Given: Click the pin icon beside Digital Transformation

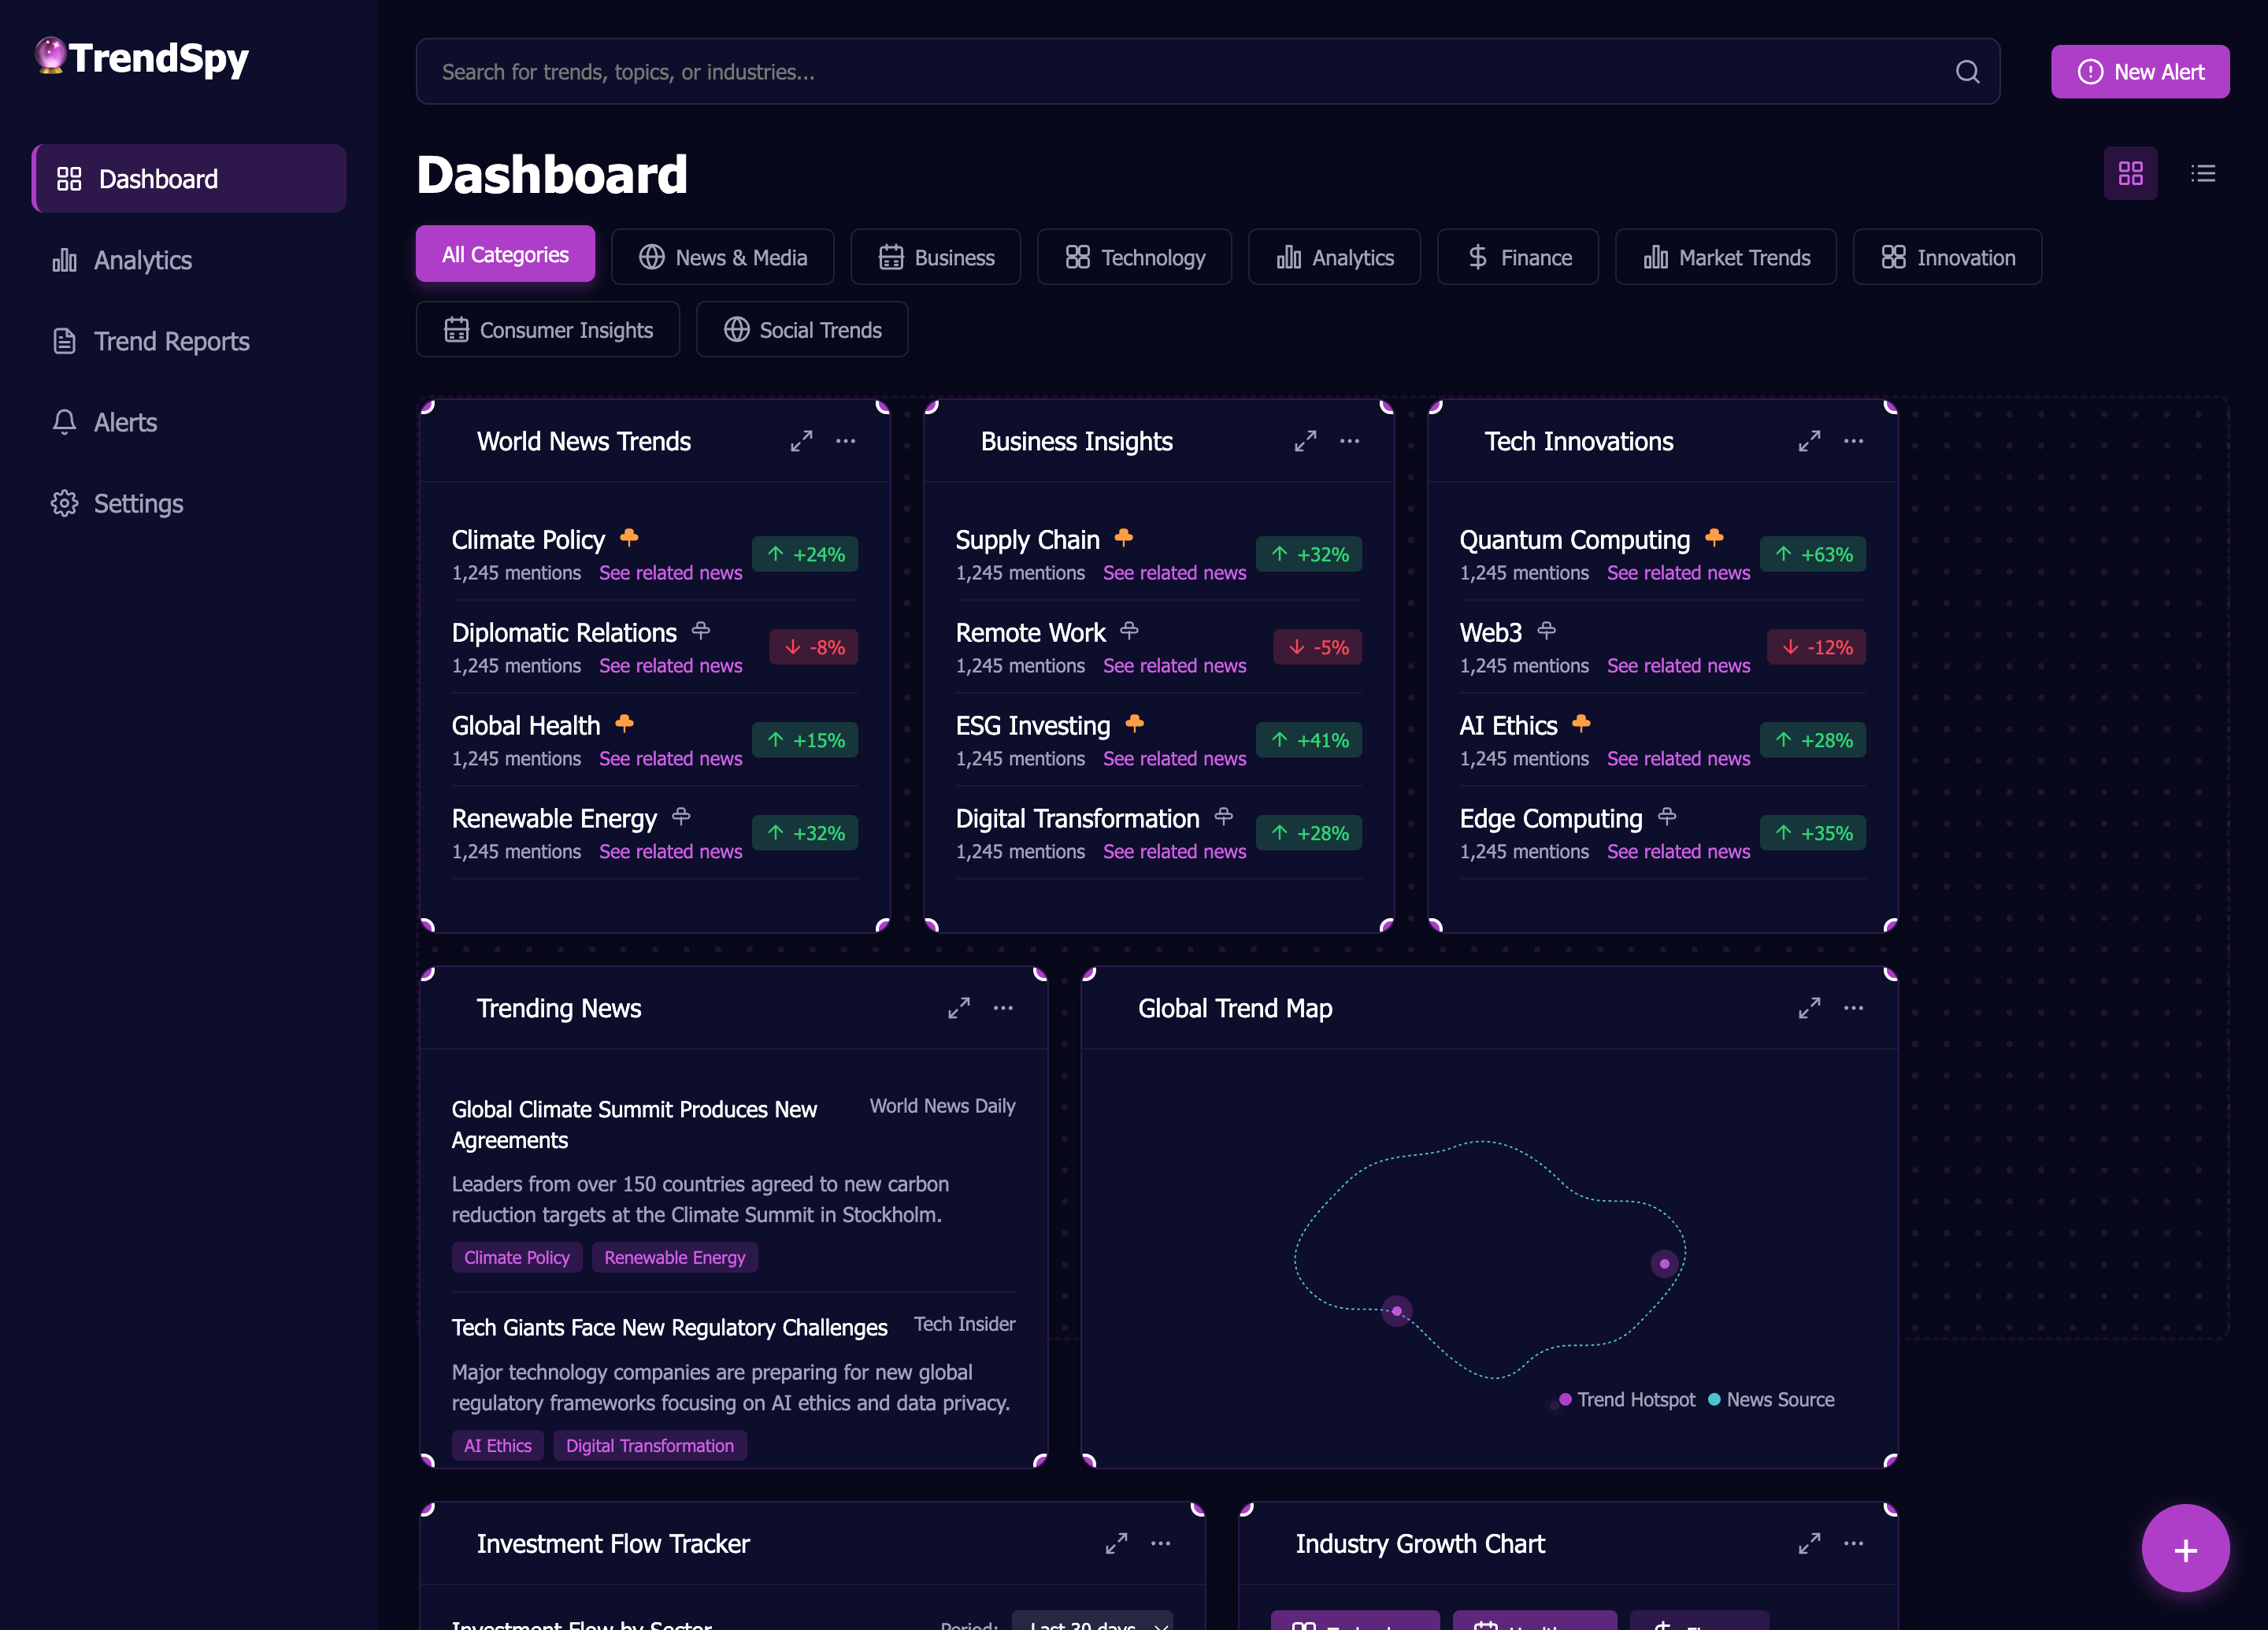Looking at the screenshot, I should point(1223,817).
